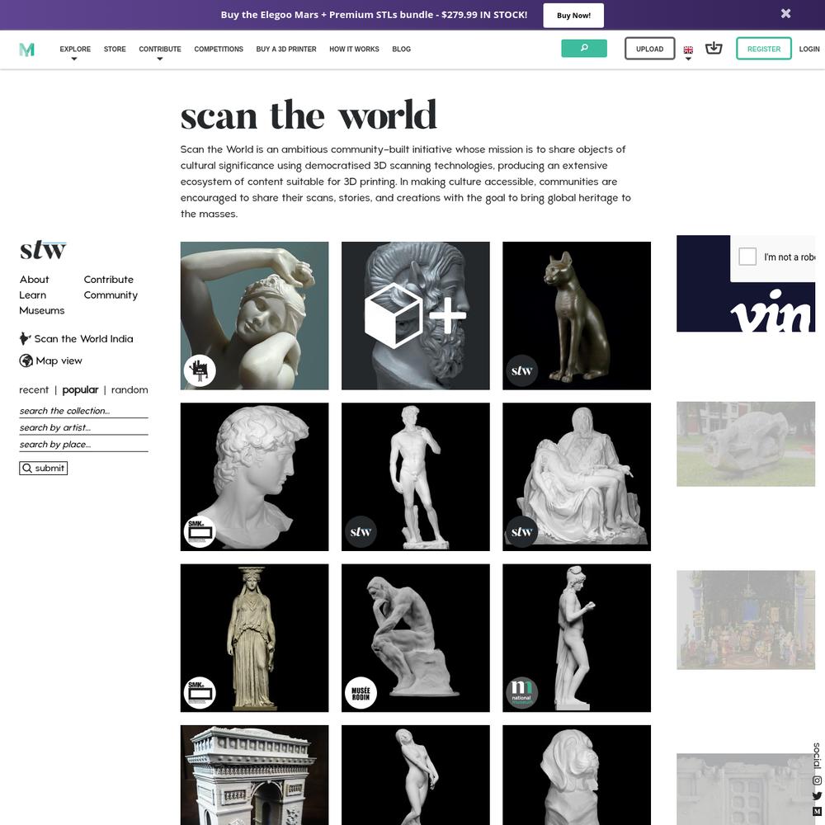Open the shopping basket icon
Viewport: 825px width, 825px height.
(x=714, y=48)
